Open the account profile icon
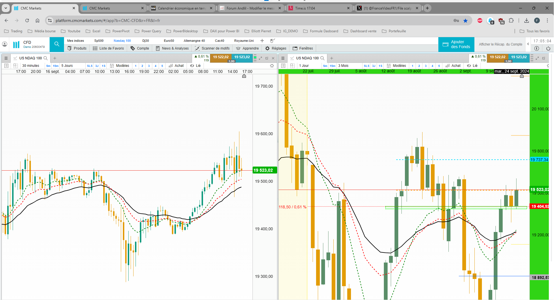 5,44
